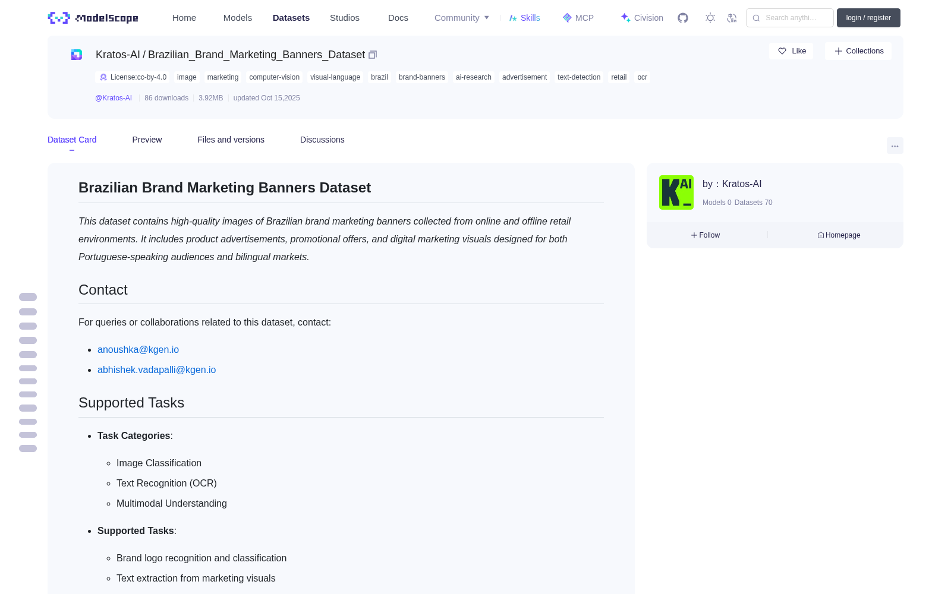Open Skills from the navigation bar

coord(524,18)
